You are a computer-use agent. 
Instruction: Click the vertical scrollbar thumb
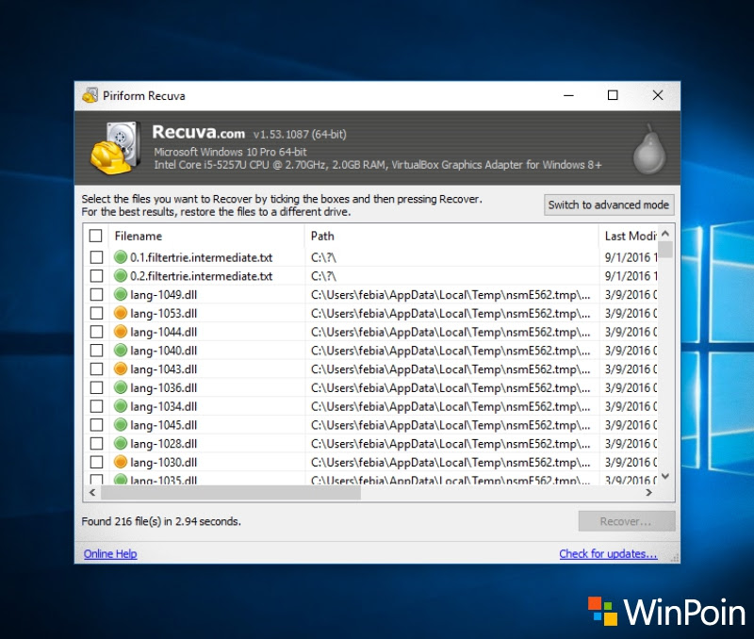click(x=665, y=250)
